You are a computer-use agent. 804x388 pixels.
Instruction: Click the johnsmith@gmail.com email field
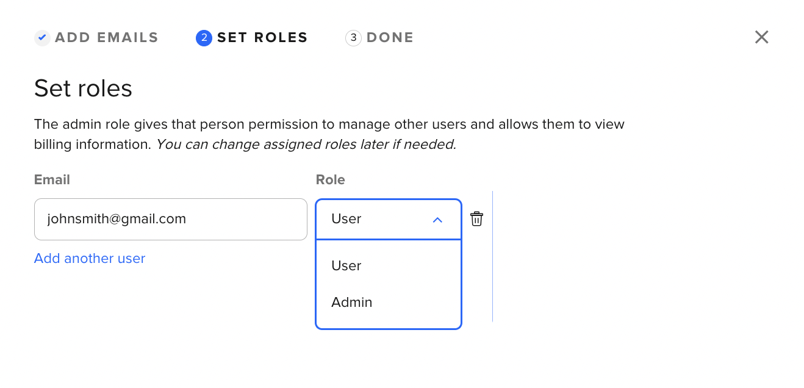[171, 219]
